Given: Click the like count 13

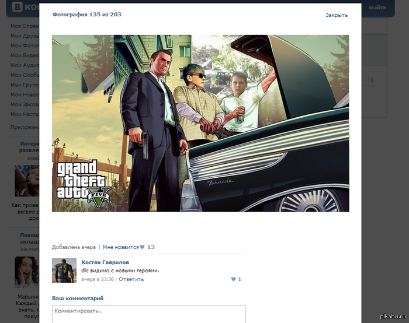Looking at the screenshot, I should pyautogui.click(x=151, y=247).
